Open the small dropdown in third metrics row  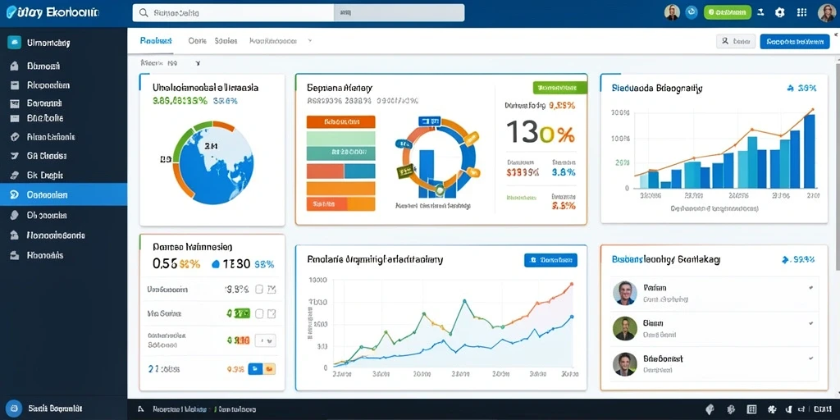pyautogui.click(x=266, y=340)
